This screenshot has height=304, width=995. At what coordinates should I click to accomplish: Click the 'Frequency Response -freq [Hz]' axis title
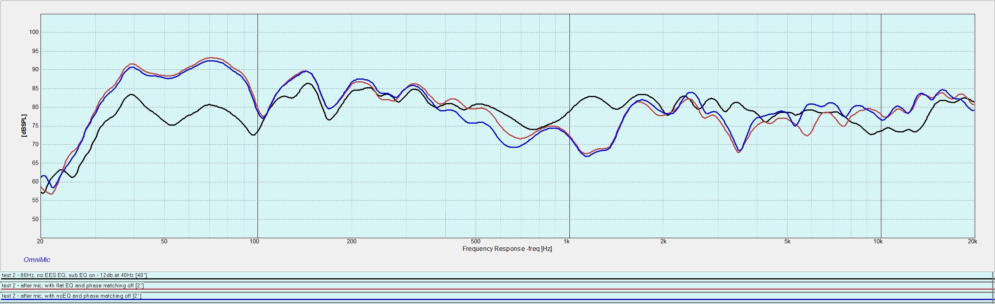(x=507, y=249)
